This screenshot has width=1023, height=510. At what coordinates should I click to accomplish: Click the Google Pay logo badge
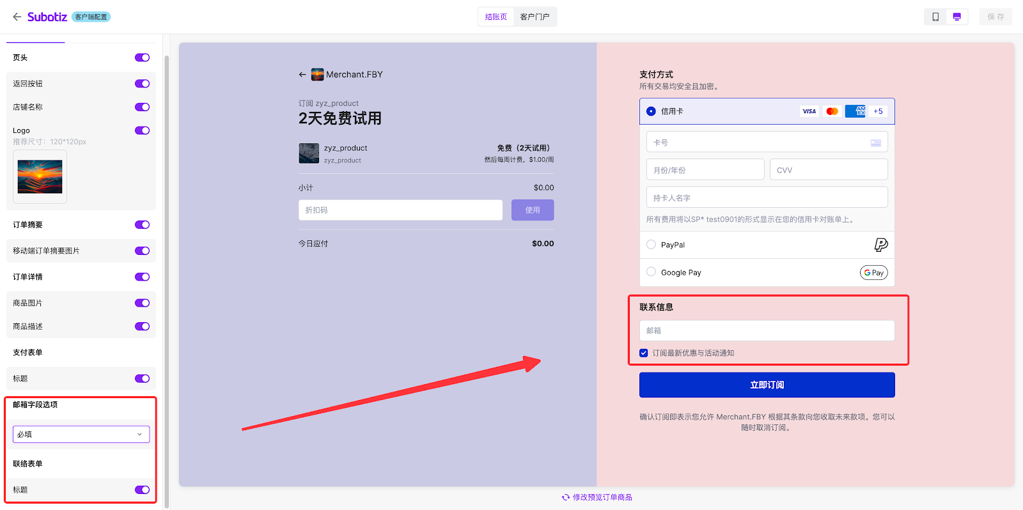(x=873, y=273)
